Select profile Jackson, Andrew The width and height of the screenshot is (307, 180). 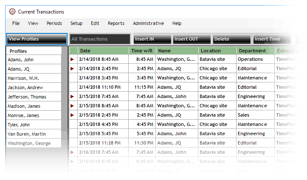(x=34, y=87)
